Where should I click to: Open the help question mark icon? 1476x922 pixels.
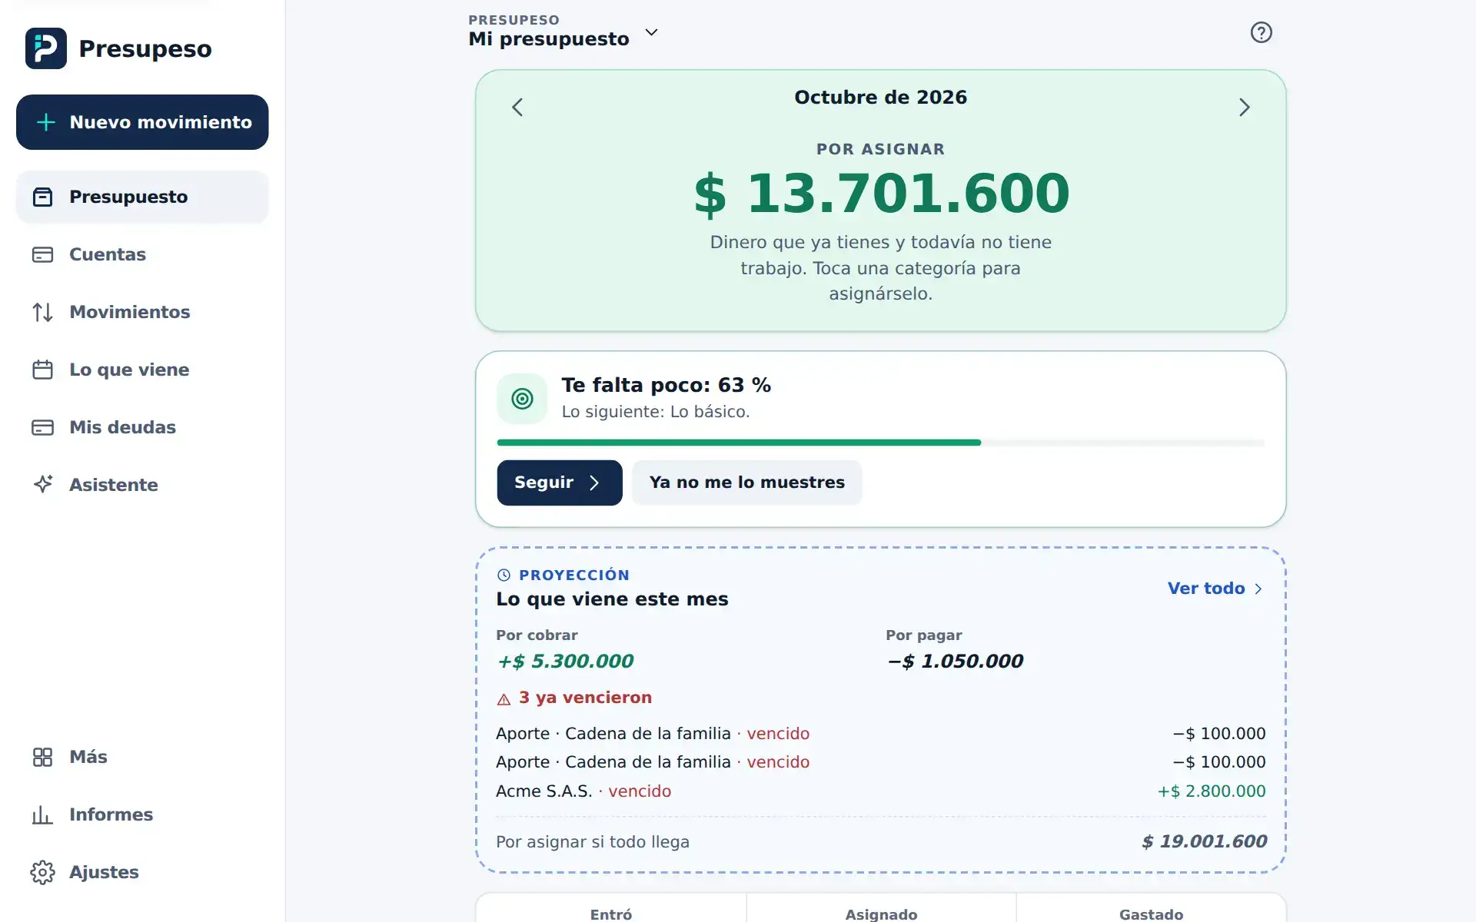click(x=1261, y=32)
